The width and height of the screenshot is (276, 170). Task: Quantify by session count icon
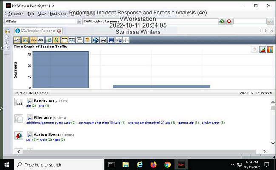(x=64, y=40)
